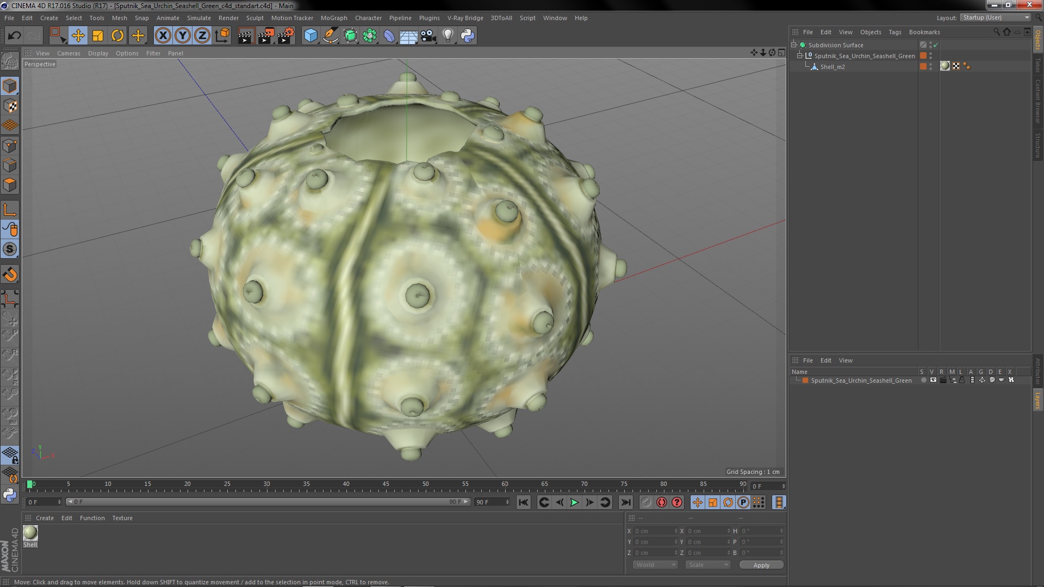Click the Shell_m2 material tag

[x=945, y=66]
